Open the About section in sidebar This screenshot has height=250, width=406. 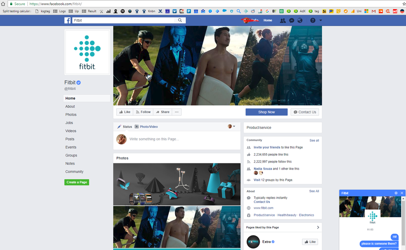[x=70, y=107]
